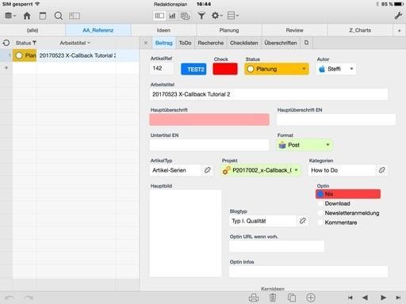Duplicate record with copy icon
Screen dimensions: 406x304
292,298
